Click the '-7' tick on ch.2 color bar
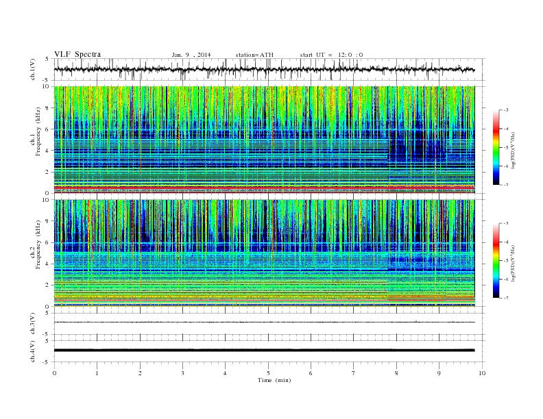 (x=506, y=298)
